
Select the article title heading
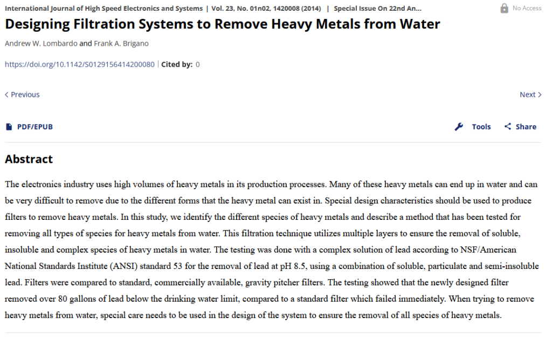pyautogui.click(x=222, y=24)
